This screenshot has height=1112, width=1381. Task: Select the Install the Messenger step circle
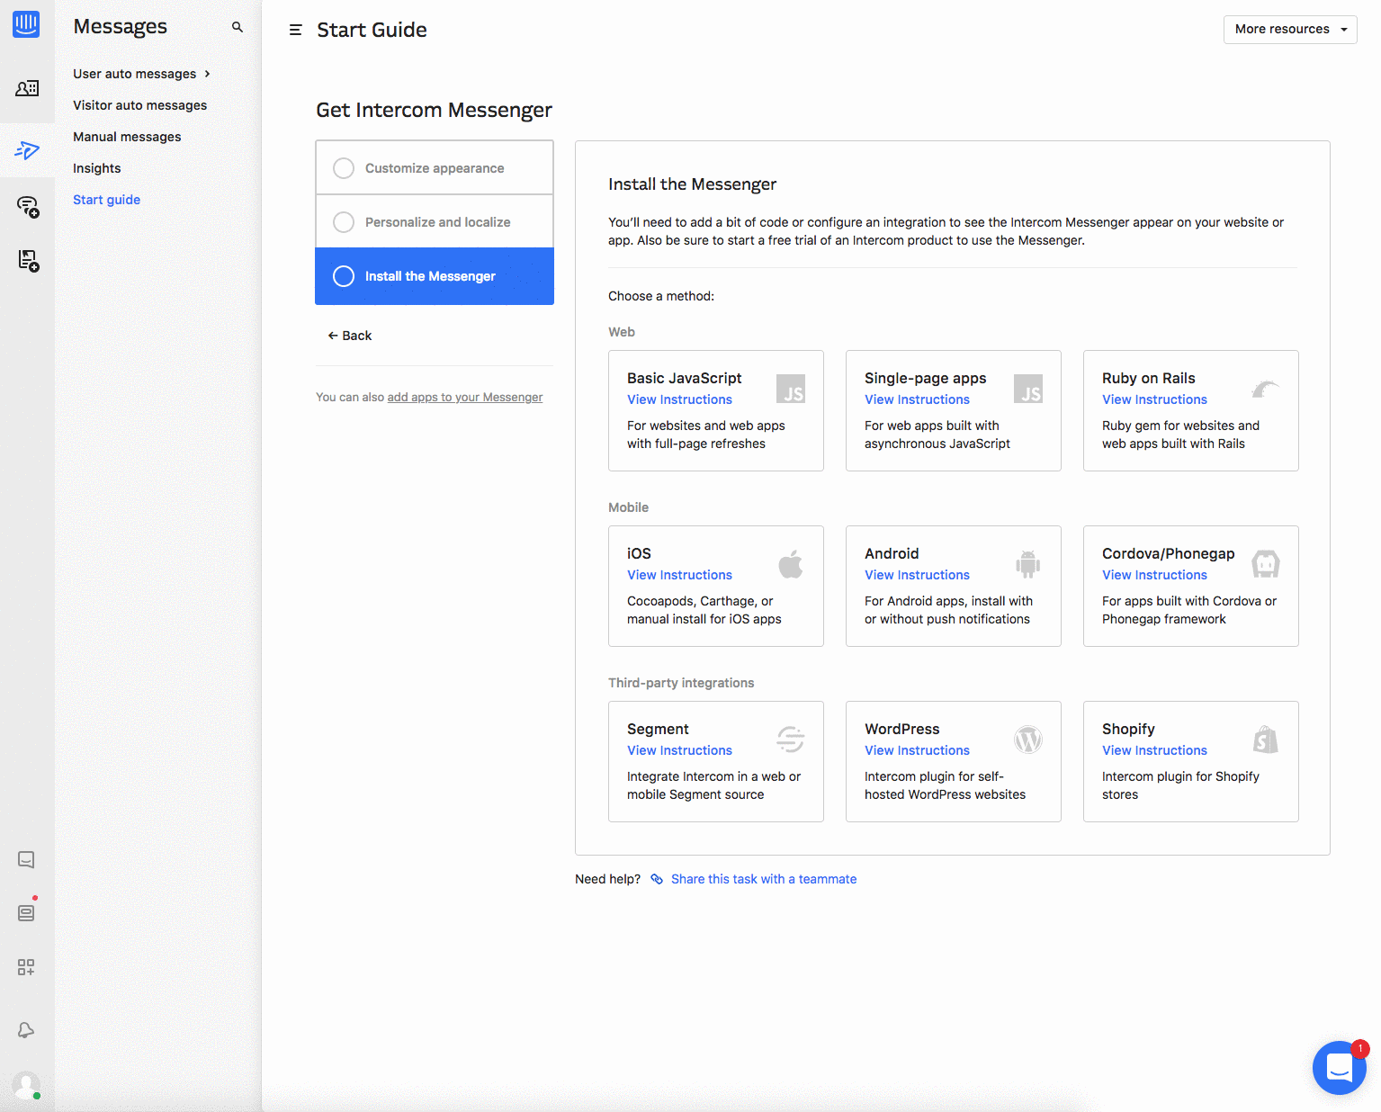point(344,276)
